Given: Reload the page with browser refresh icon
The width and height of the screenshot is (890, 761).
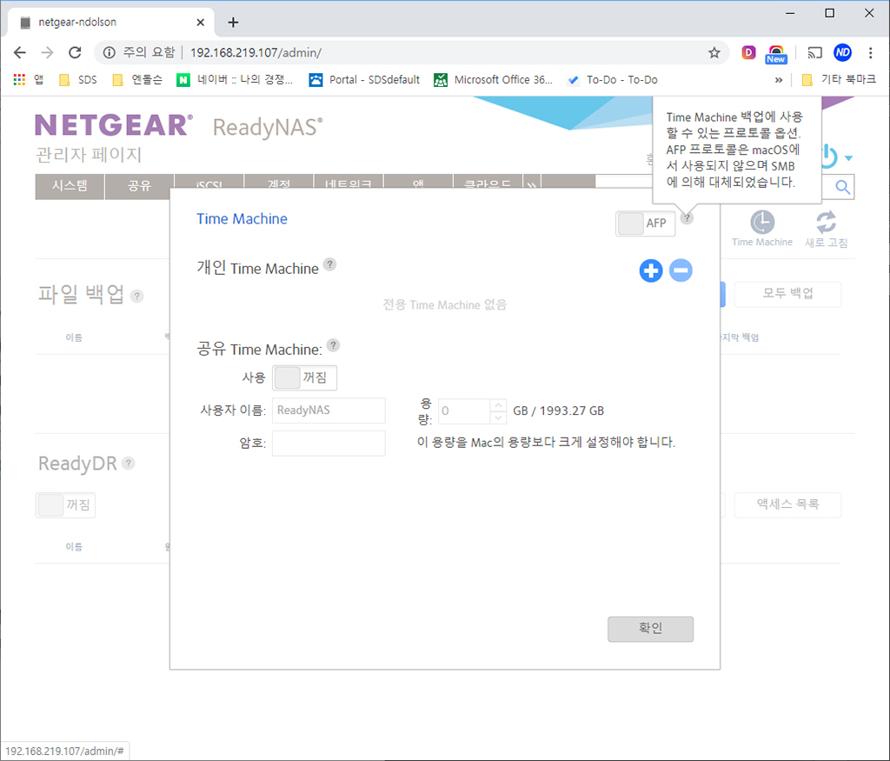Looking at the screenshot, I should point(75,53).
